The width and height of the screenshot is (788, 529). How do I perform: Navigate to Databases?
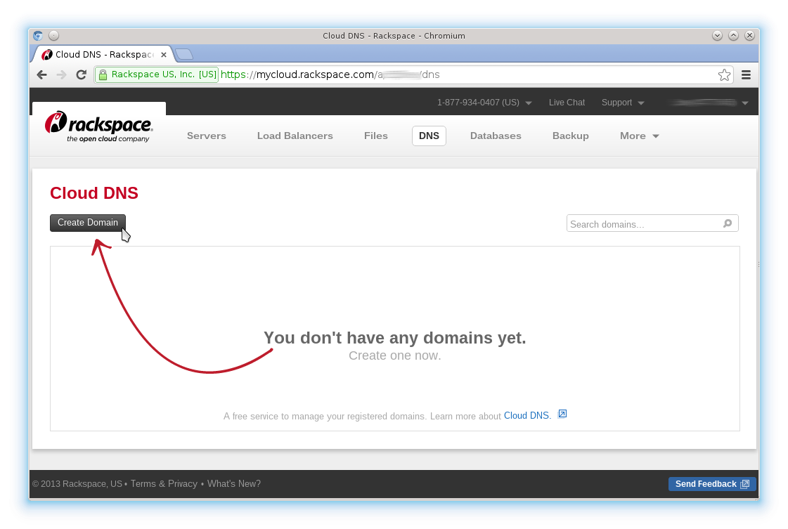pos(496,136)
